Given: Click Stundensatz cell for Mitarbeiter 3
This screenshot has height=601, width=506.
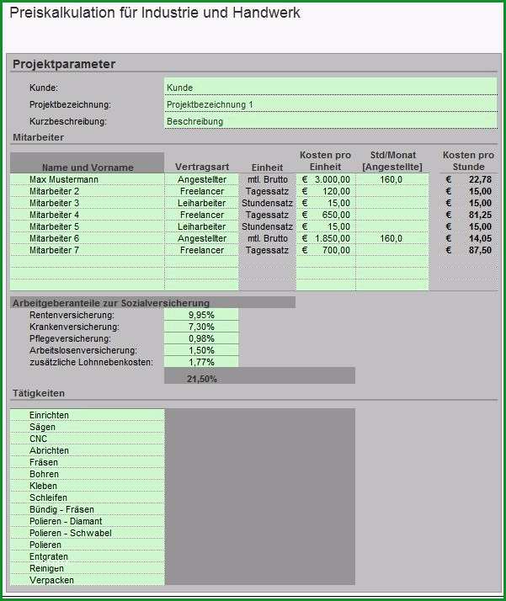Looking at the screenshot, I should tap(267, 203).
